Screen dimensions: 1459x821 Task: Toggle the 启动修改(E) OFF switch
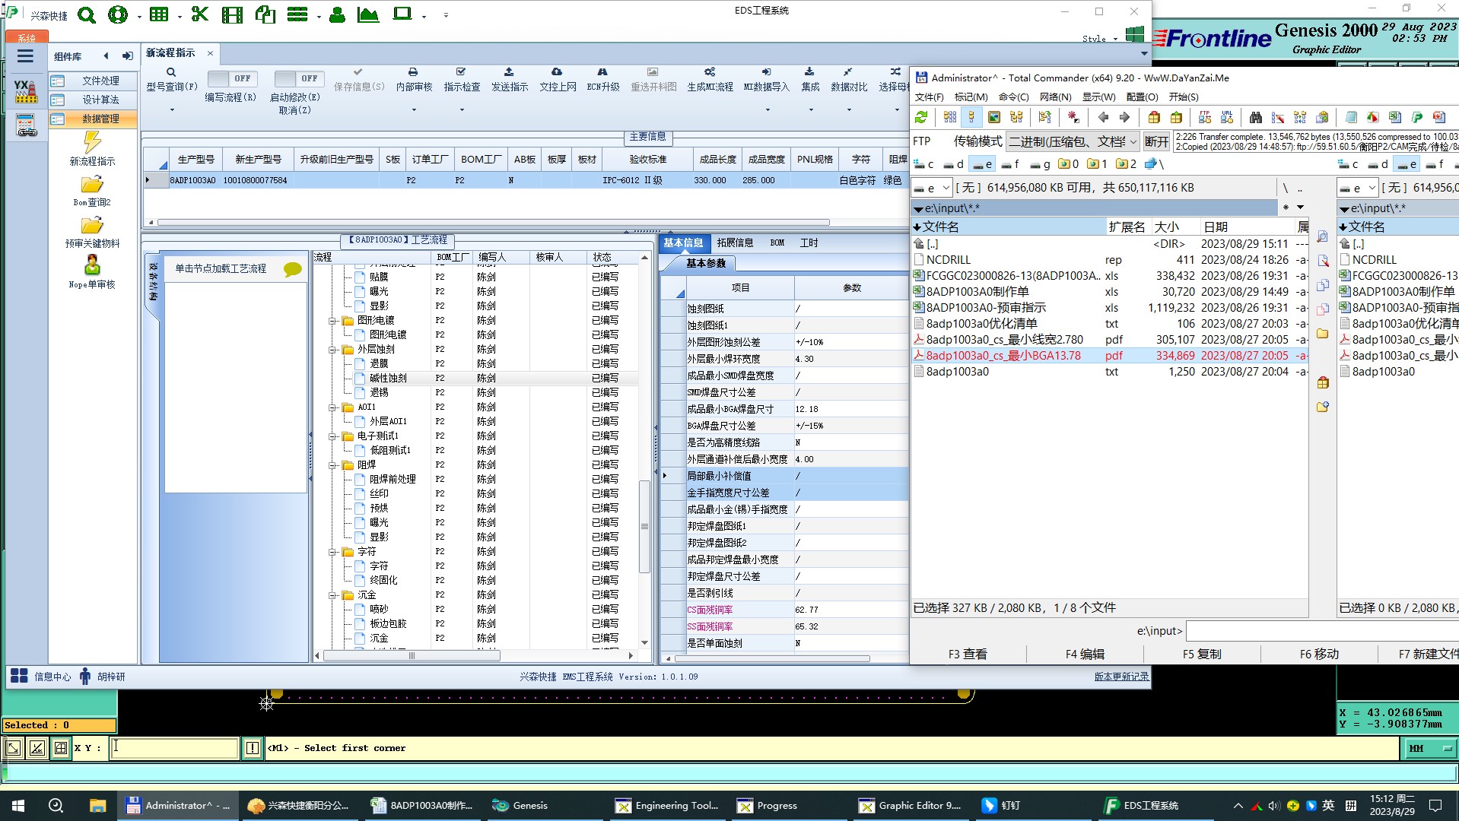[299, 78]
